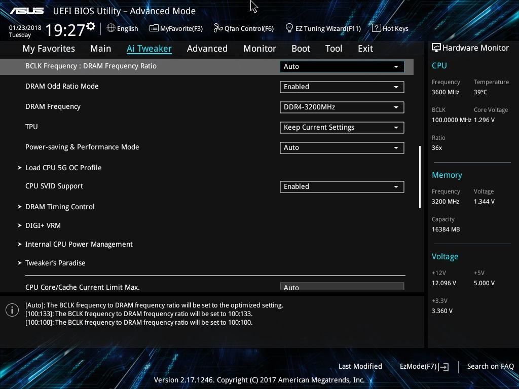The image size is (519, 389).
Task: Click the +5V 5.000 V reading
Action: pos(484,283)
